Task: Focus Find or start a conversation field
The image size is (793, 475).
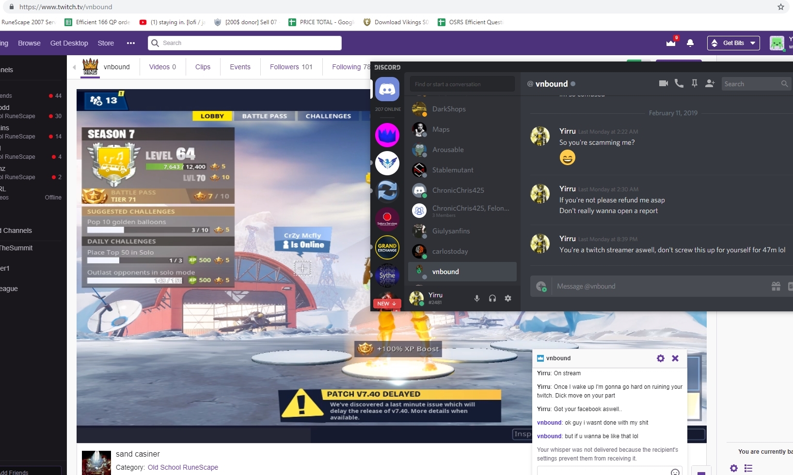Action: pyautogui.click(x=462, y=84)
